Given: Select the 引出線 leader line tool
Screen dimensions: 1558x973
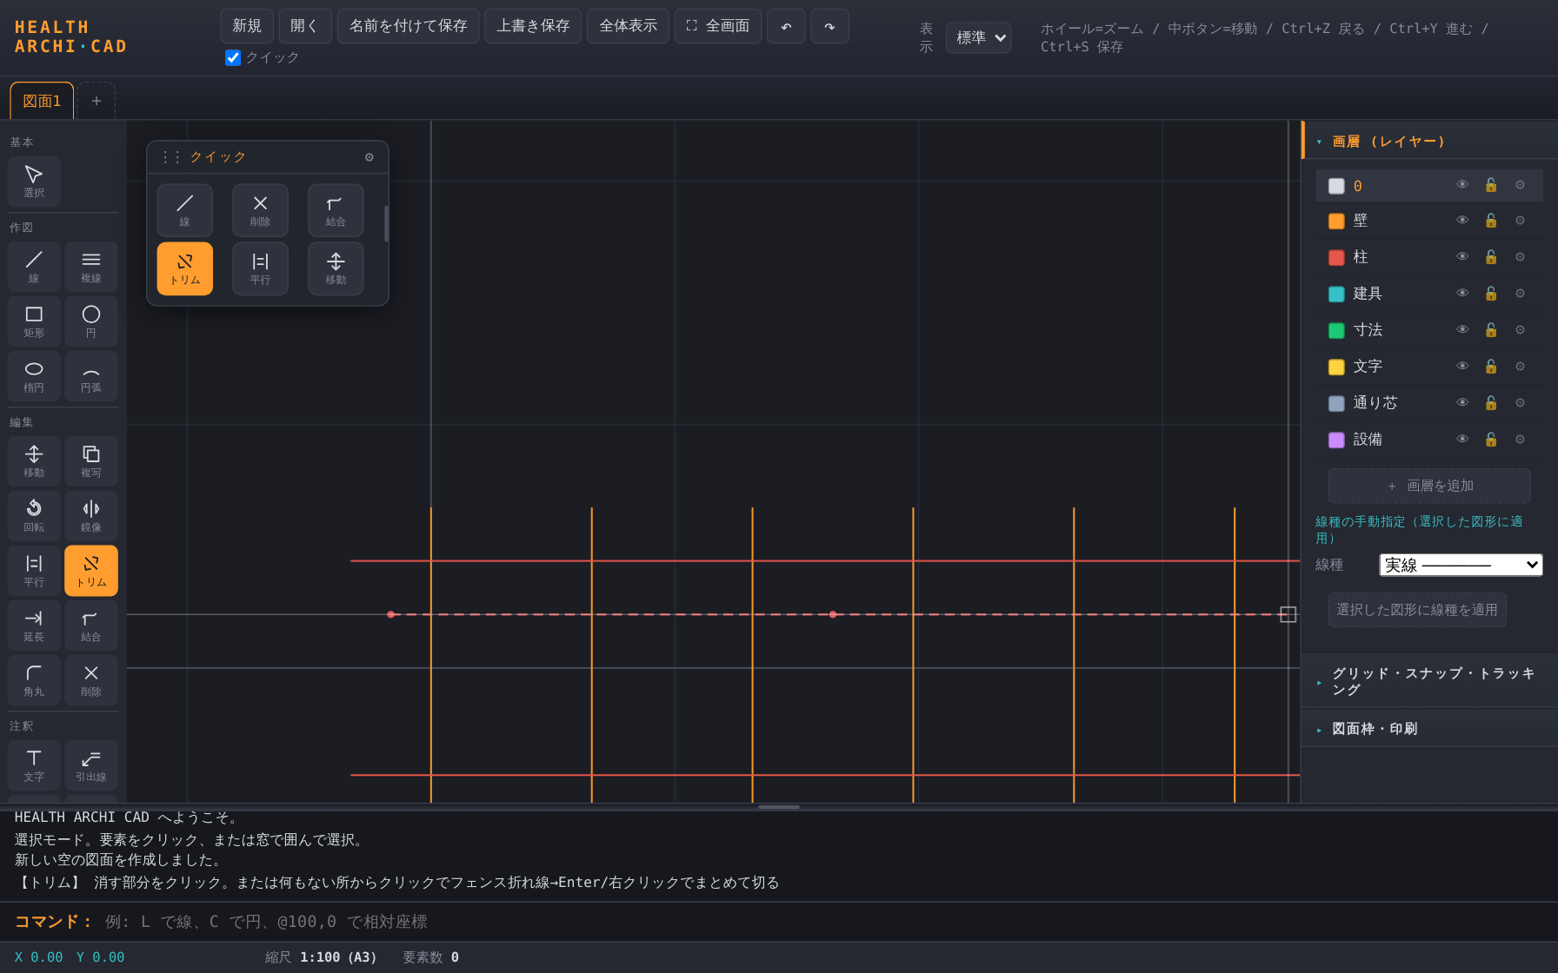Looking at the screenshot, I should pos(91,764).
